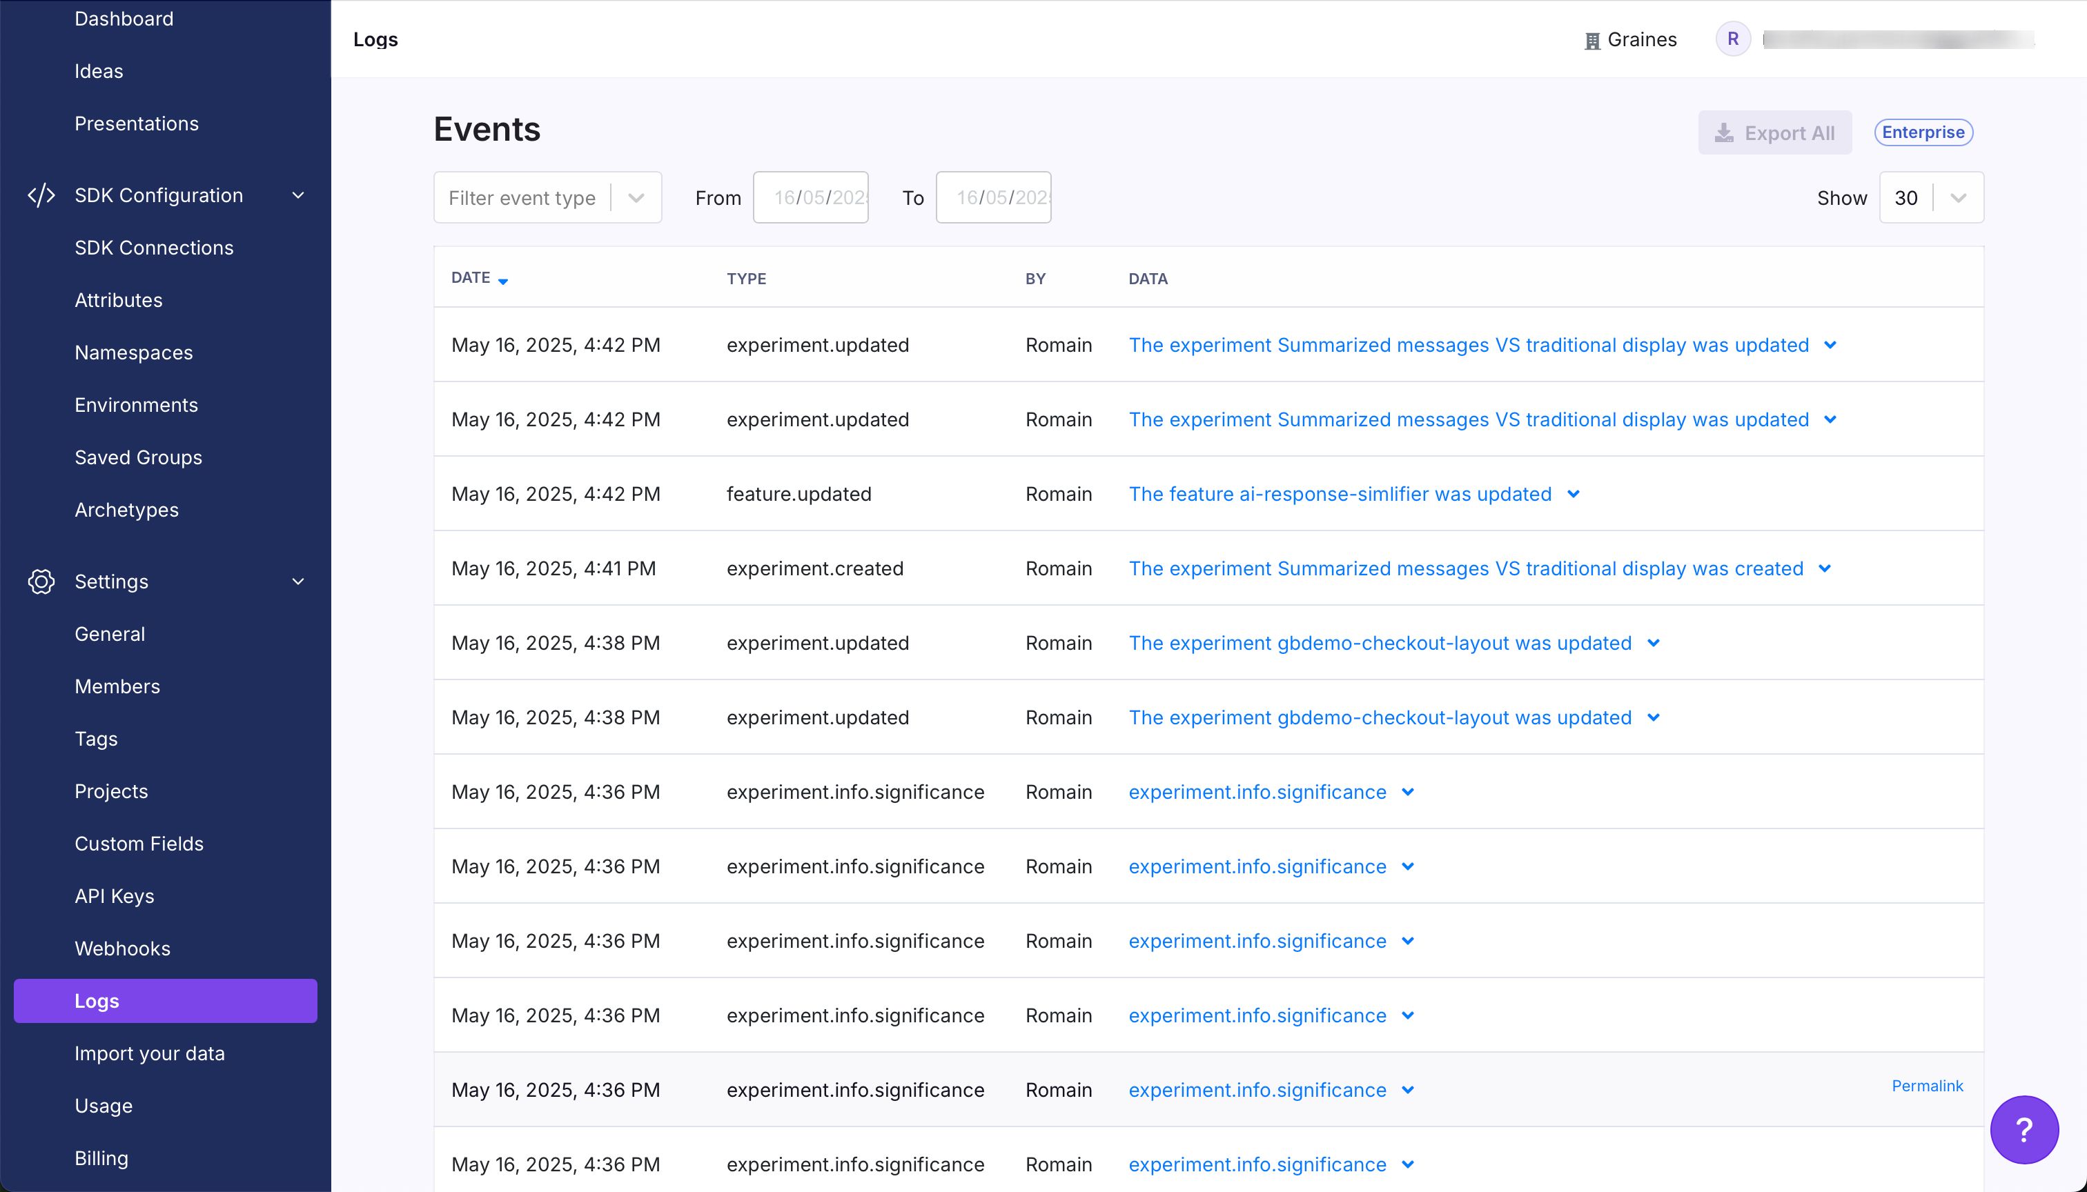Viewport: 2087px width, 1192px height.
Task: Expand second gbdemo-checkout-layout updated event chevron
Action: point(1654,717)
